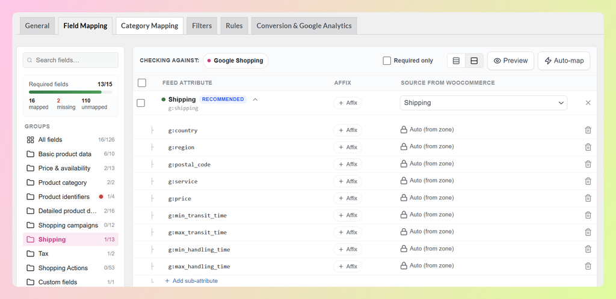Image resolution: width=616 pixels, height=299 pixels.
Task: Click lock icon in g:country row
Action: click(x=404, y=130)
